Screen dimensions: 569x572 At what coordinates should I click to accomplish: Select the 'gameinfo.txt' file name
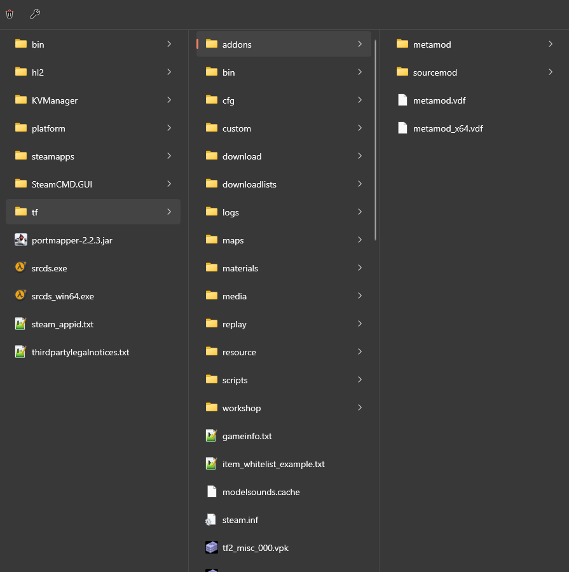coord(247,436)
